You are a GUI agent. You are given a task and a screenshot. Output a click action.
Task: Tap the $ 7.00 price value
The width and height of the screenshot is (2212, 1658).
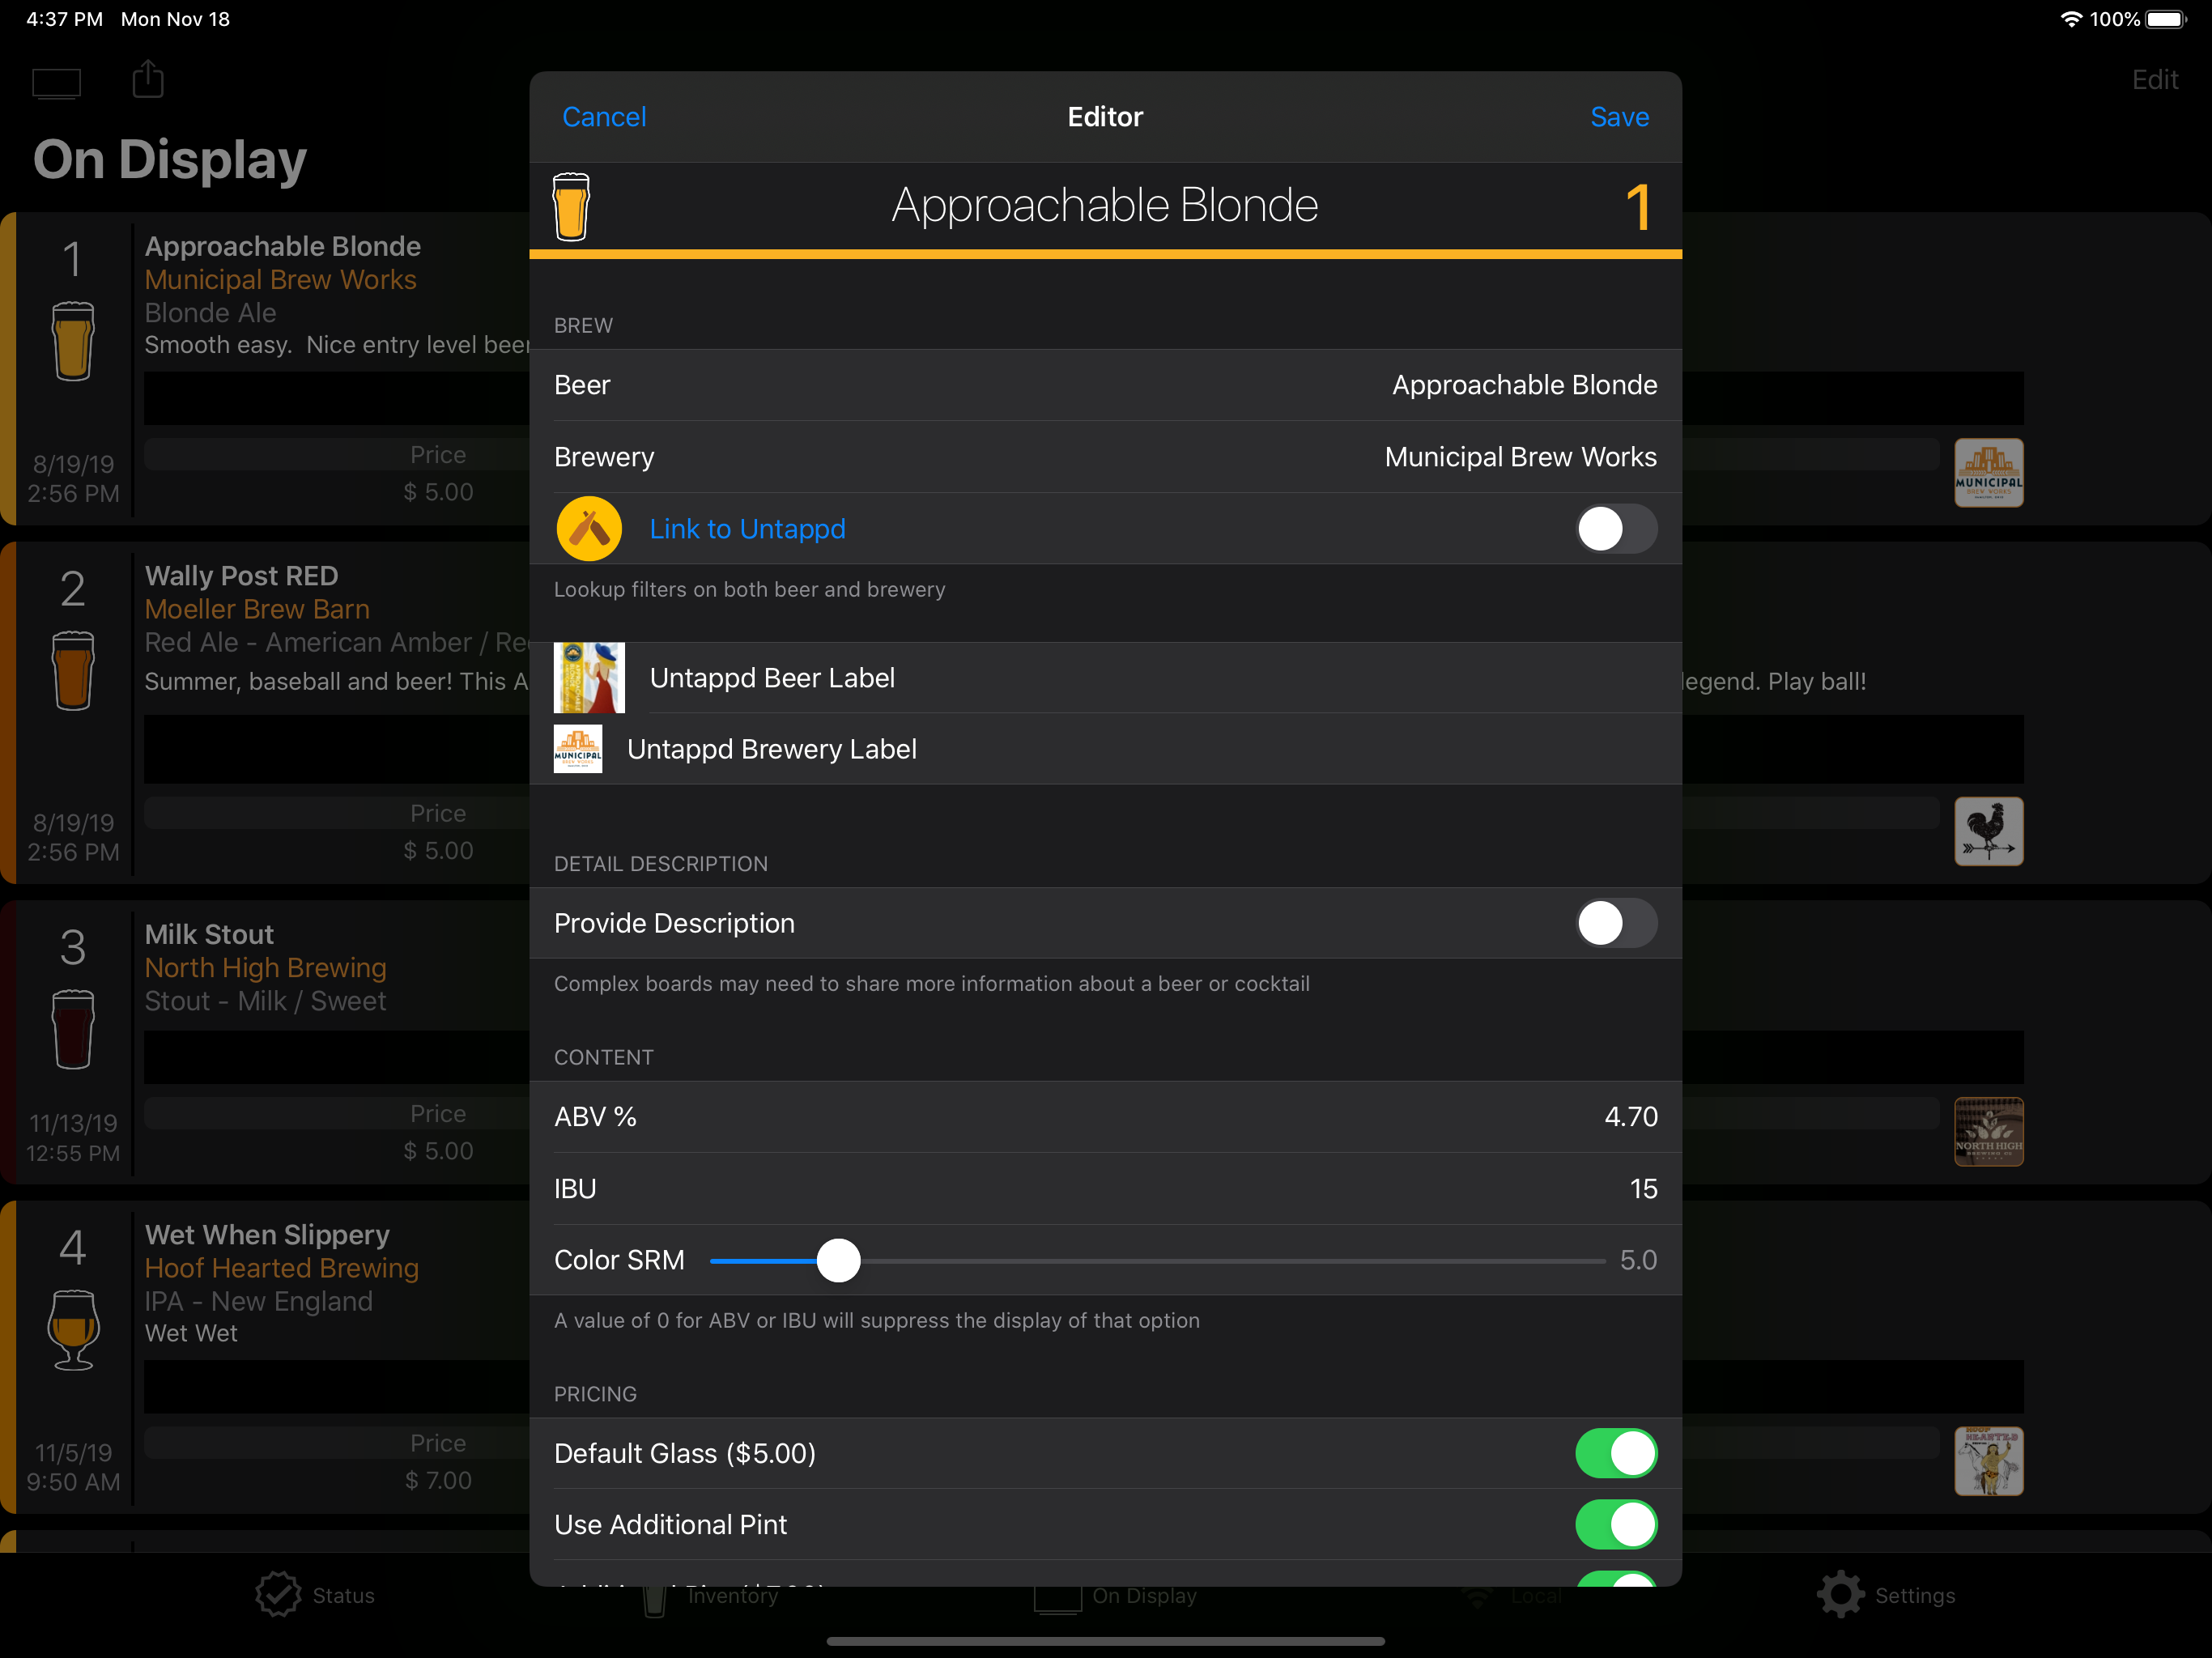pyautogui.click(x=438, y=1480)
